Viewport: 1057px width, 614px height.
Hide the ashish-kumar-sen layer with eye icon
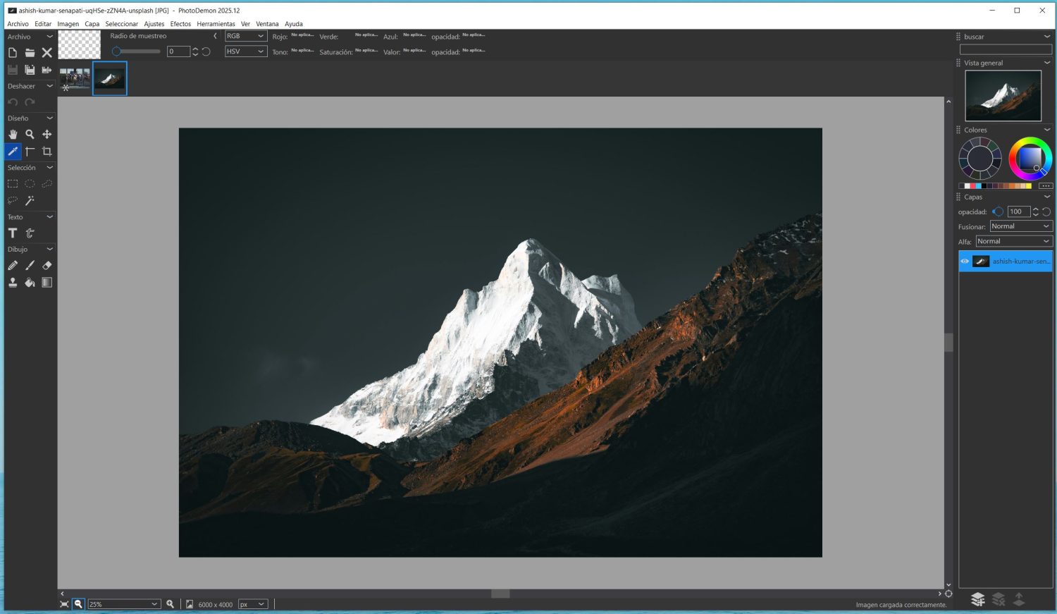click(x=965, y=262)
